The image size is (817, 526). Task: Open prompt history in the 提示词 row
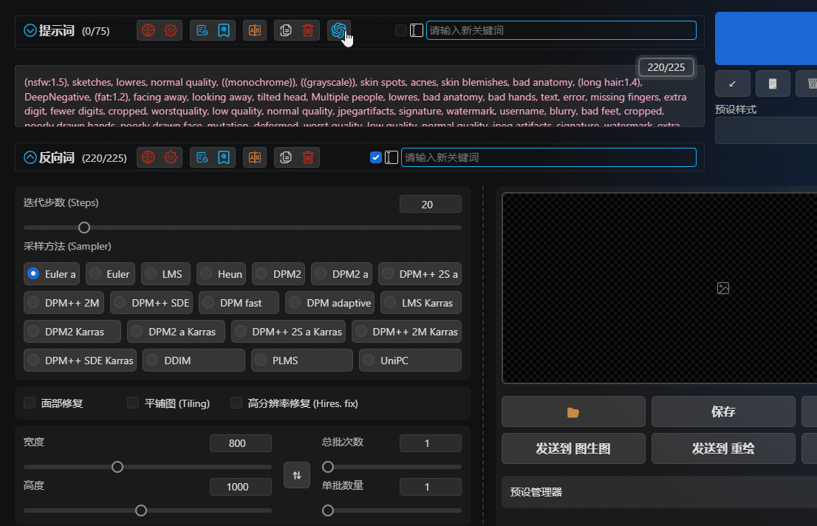tap(202, 30)
